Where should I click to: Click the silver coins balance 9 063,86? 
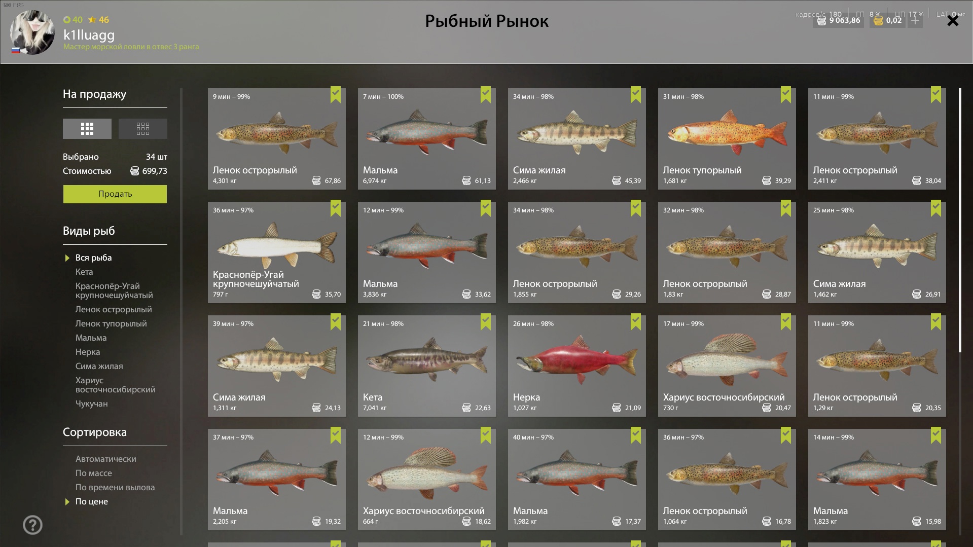(839, 21)
